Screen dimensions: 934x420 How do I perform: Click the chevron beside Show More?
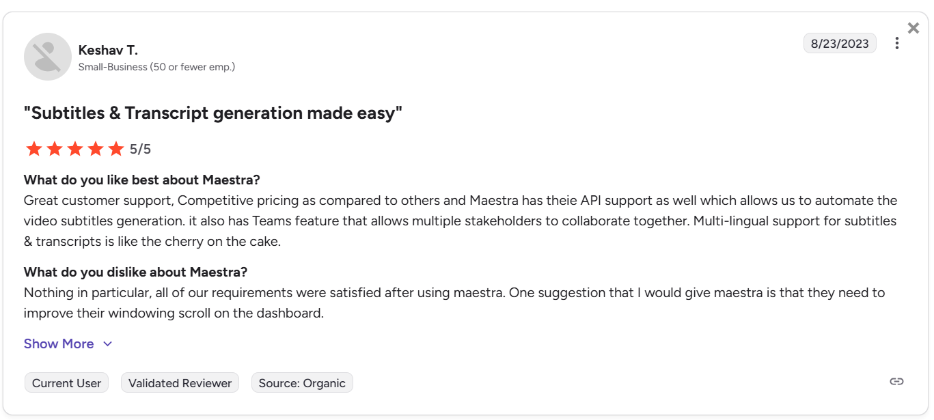[x=107, y=344]
